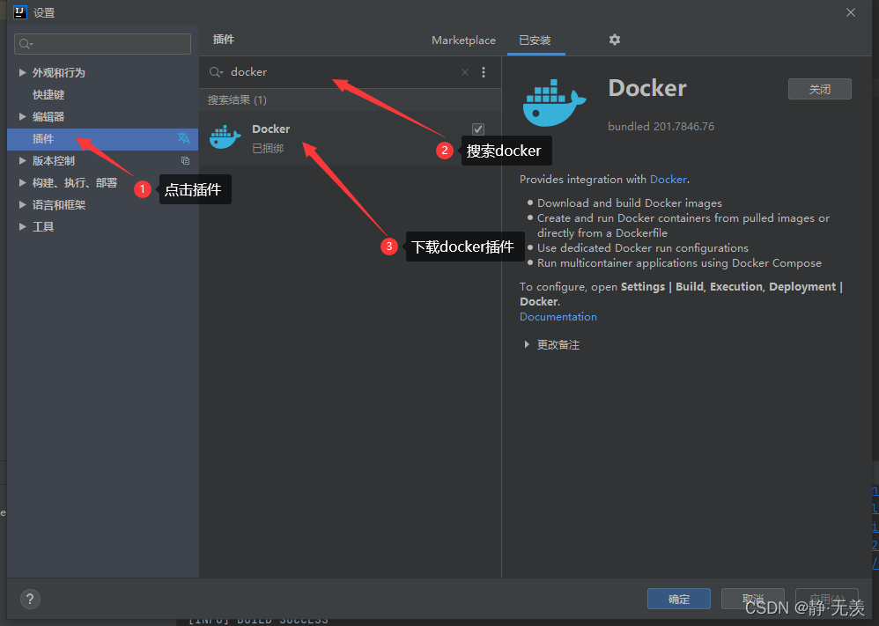Click the help question mark icon

(29, 599)
